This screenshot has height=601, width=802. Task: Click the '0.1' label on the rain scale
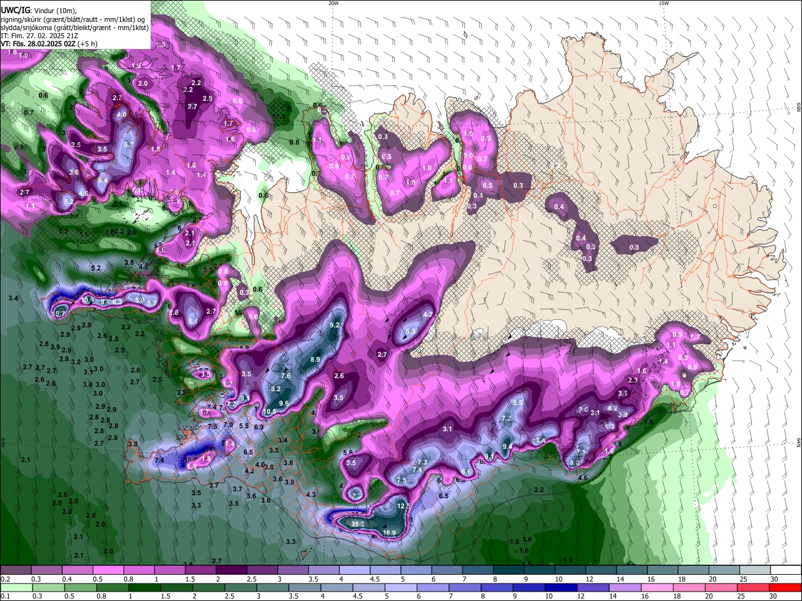tap(4, 597)
